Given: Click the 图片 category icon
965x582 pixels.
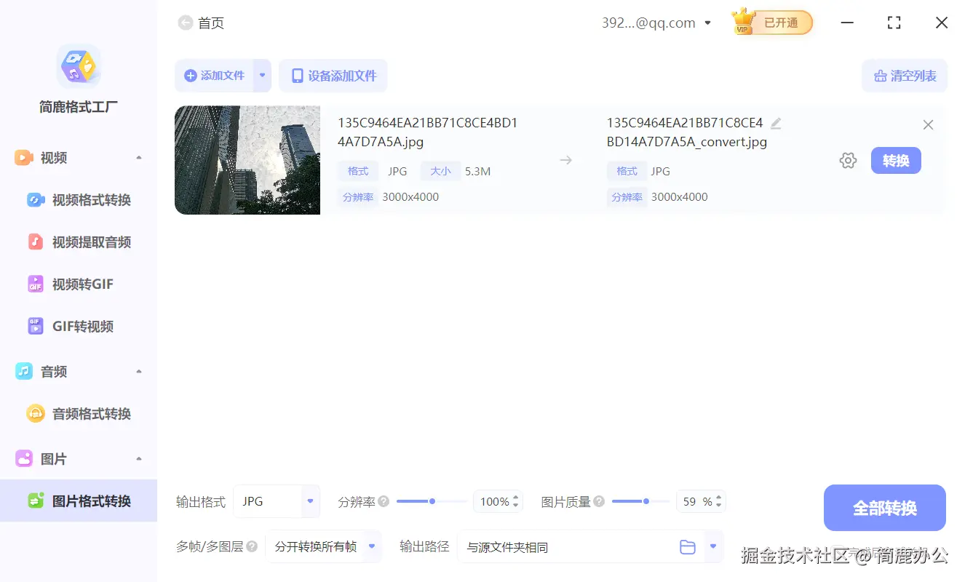Looking at the screenshot, I should click(x=24, y=458).
